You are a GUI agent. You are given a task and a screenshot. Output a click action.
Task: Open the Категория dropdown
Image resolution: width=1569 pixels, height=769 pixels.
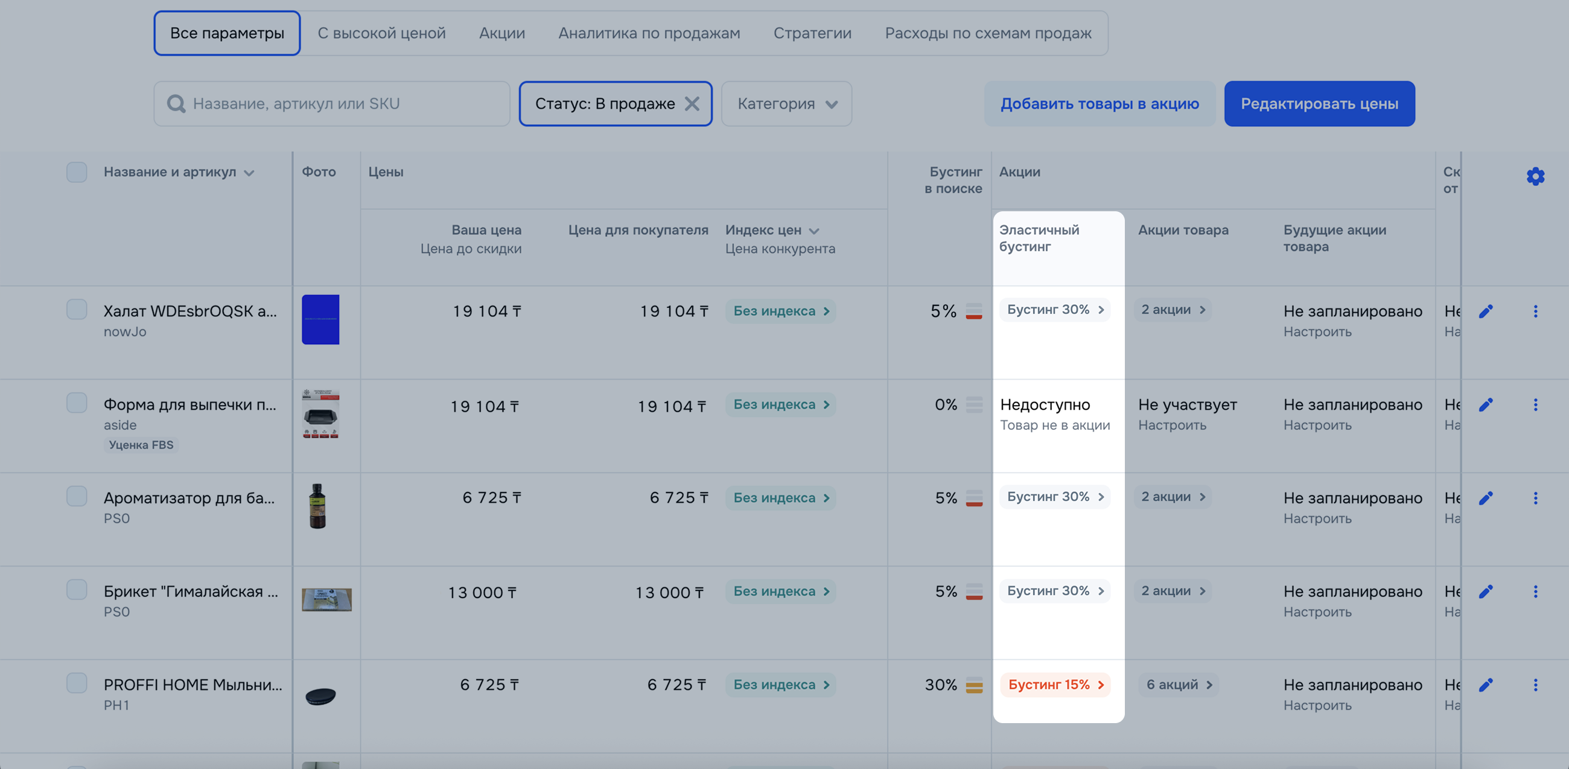[786, 104]
